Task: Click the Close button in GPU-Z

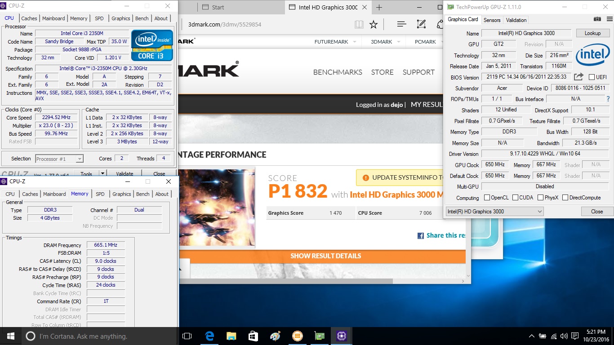Action: click(597, 212)
